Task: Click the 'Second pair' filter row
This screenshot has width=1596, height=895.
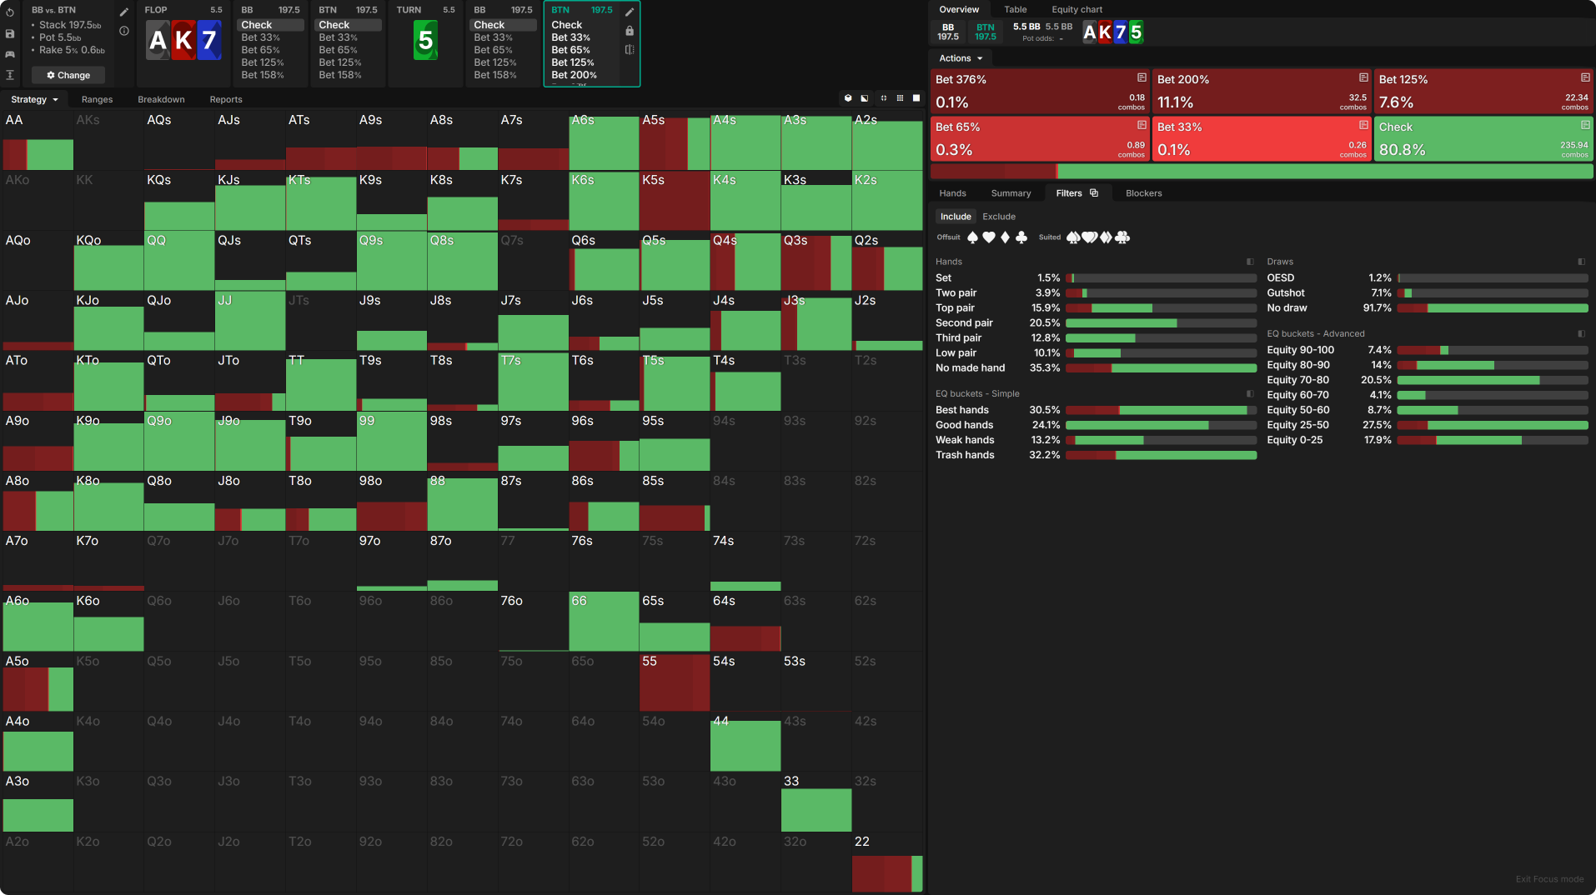Action: [x=1096, y=323]
